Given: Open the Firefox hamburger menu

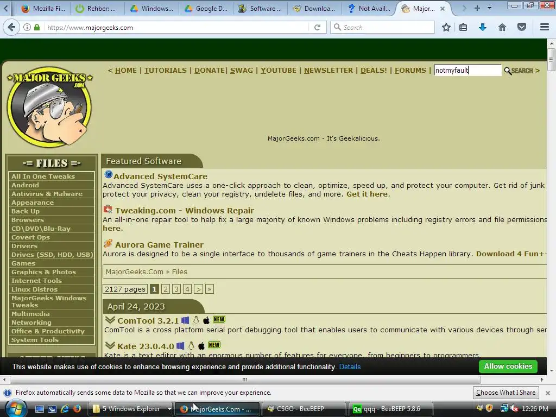Looking at the screenshot, I should (545, 27).
